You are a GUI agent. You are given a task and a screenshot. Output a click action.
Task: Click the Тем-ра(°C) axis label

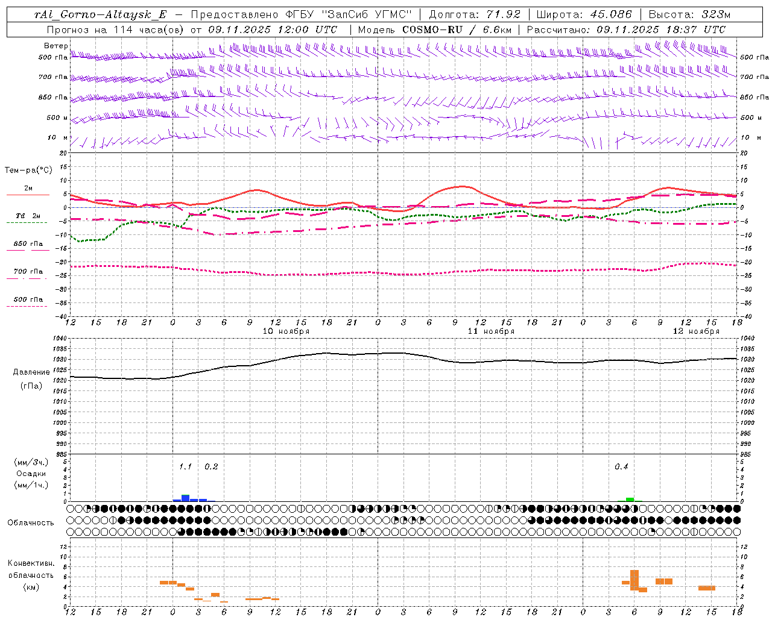tap(28, 171)
